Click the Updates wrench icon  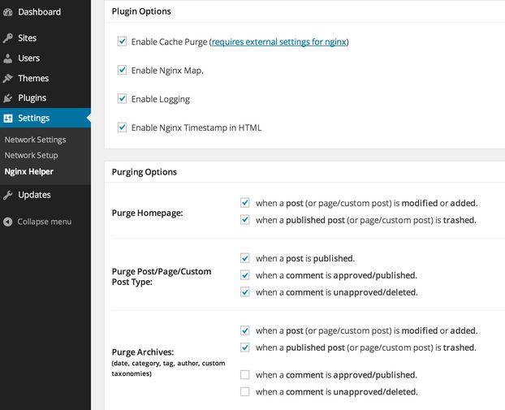8,195
